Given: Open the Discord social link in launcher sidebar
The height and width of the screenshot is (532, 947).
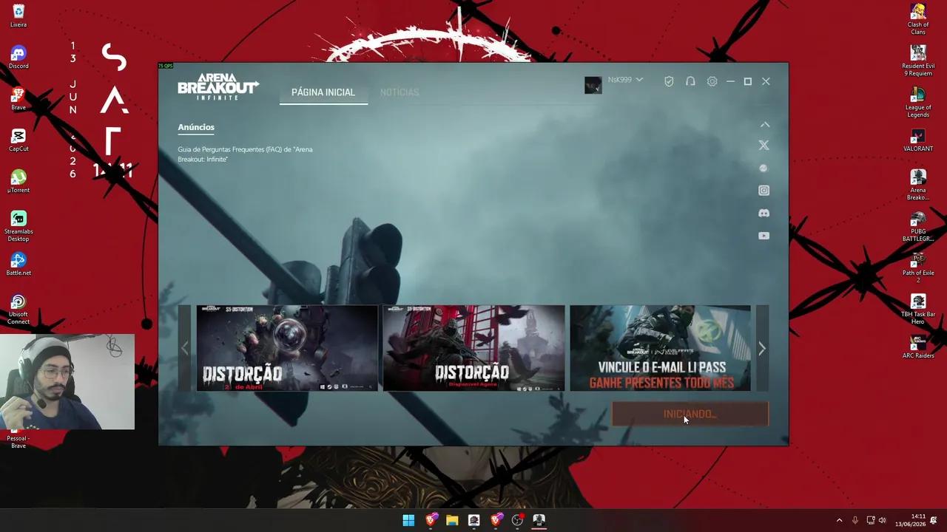Looking at the screenshot, I should pos(764,213).
